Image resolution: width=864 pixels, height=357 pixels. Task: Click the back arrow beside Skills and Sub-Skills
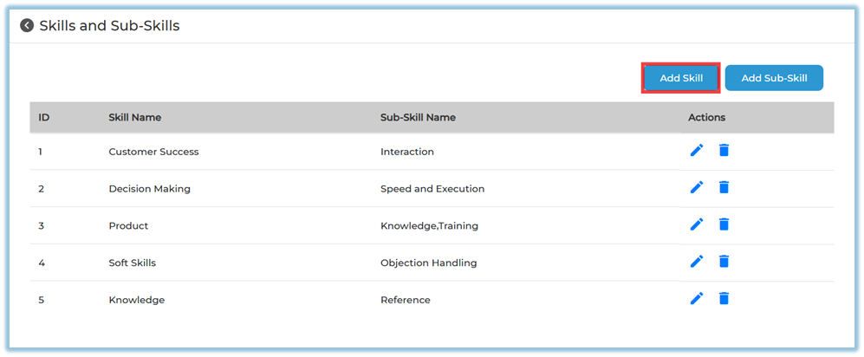(27, 26)
